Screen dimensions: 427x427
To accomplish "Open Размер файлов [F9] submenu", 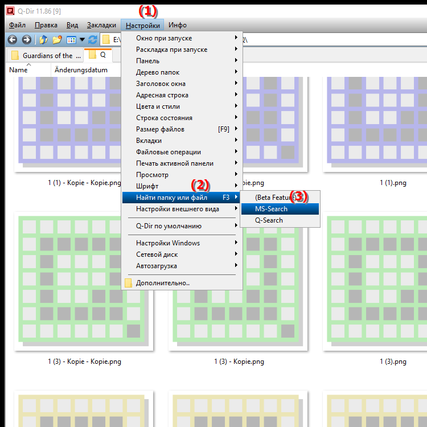I will pos(182,129).
